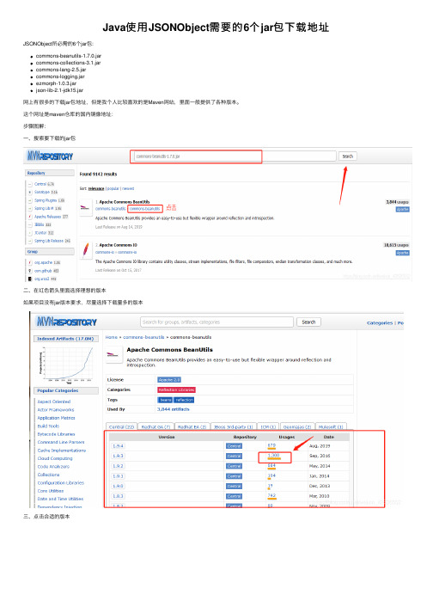Click Apache tag under 18,615 usages
The image size is (433, 613).
pyautogui.click(x=402, y=253)
